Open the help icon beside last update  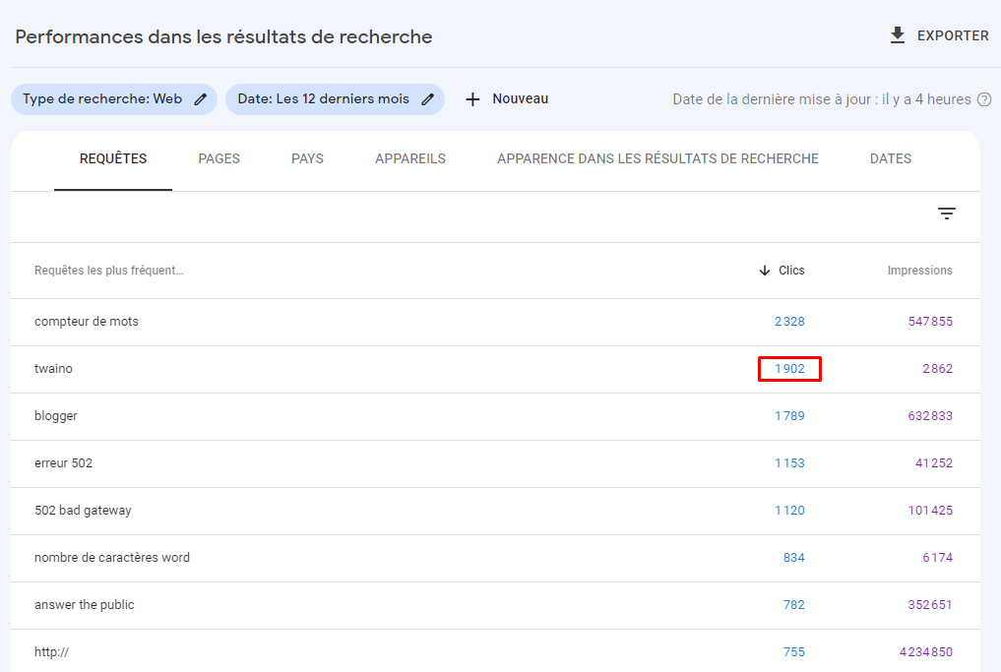click(983, 99)
